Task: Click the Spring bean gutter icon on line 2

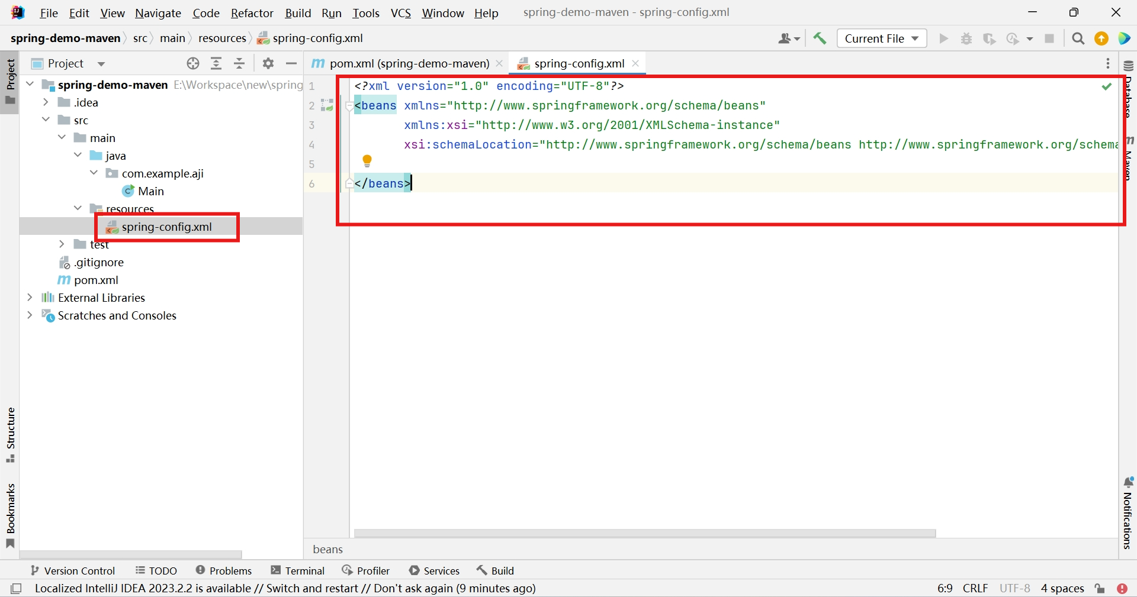Action: click(327, 105)
